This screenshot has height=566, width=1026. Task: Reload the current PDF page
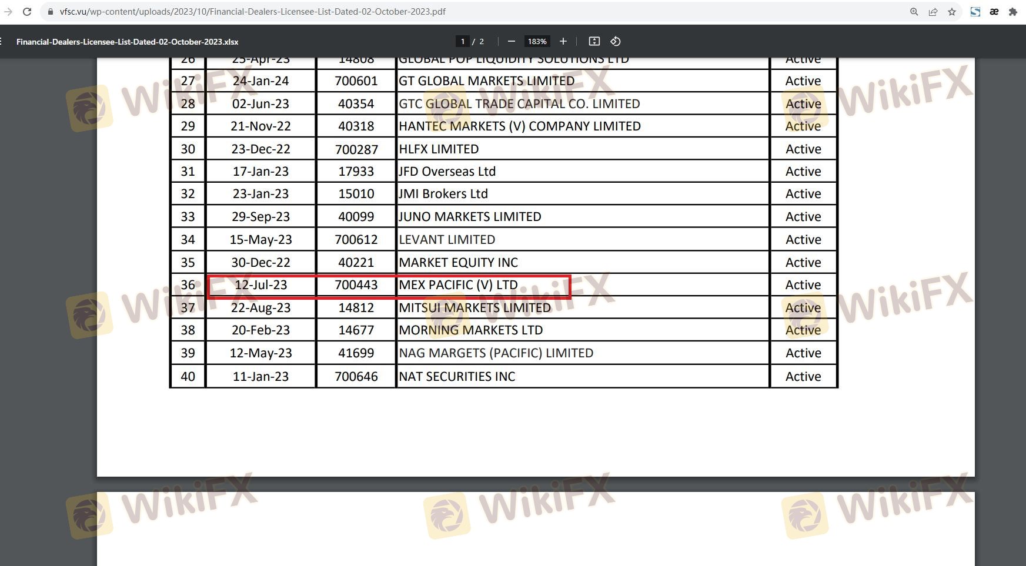pos(27,12)
